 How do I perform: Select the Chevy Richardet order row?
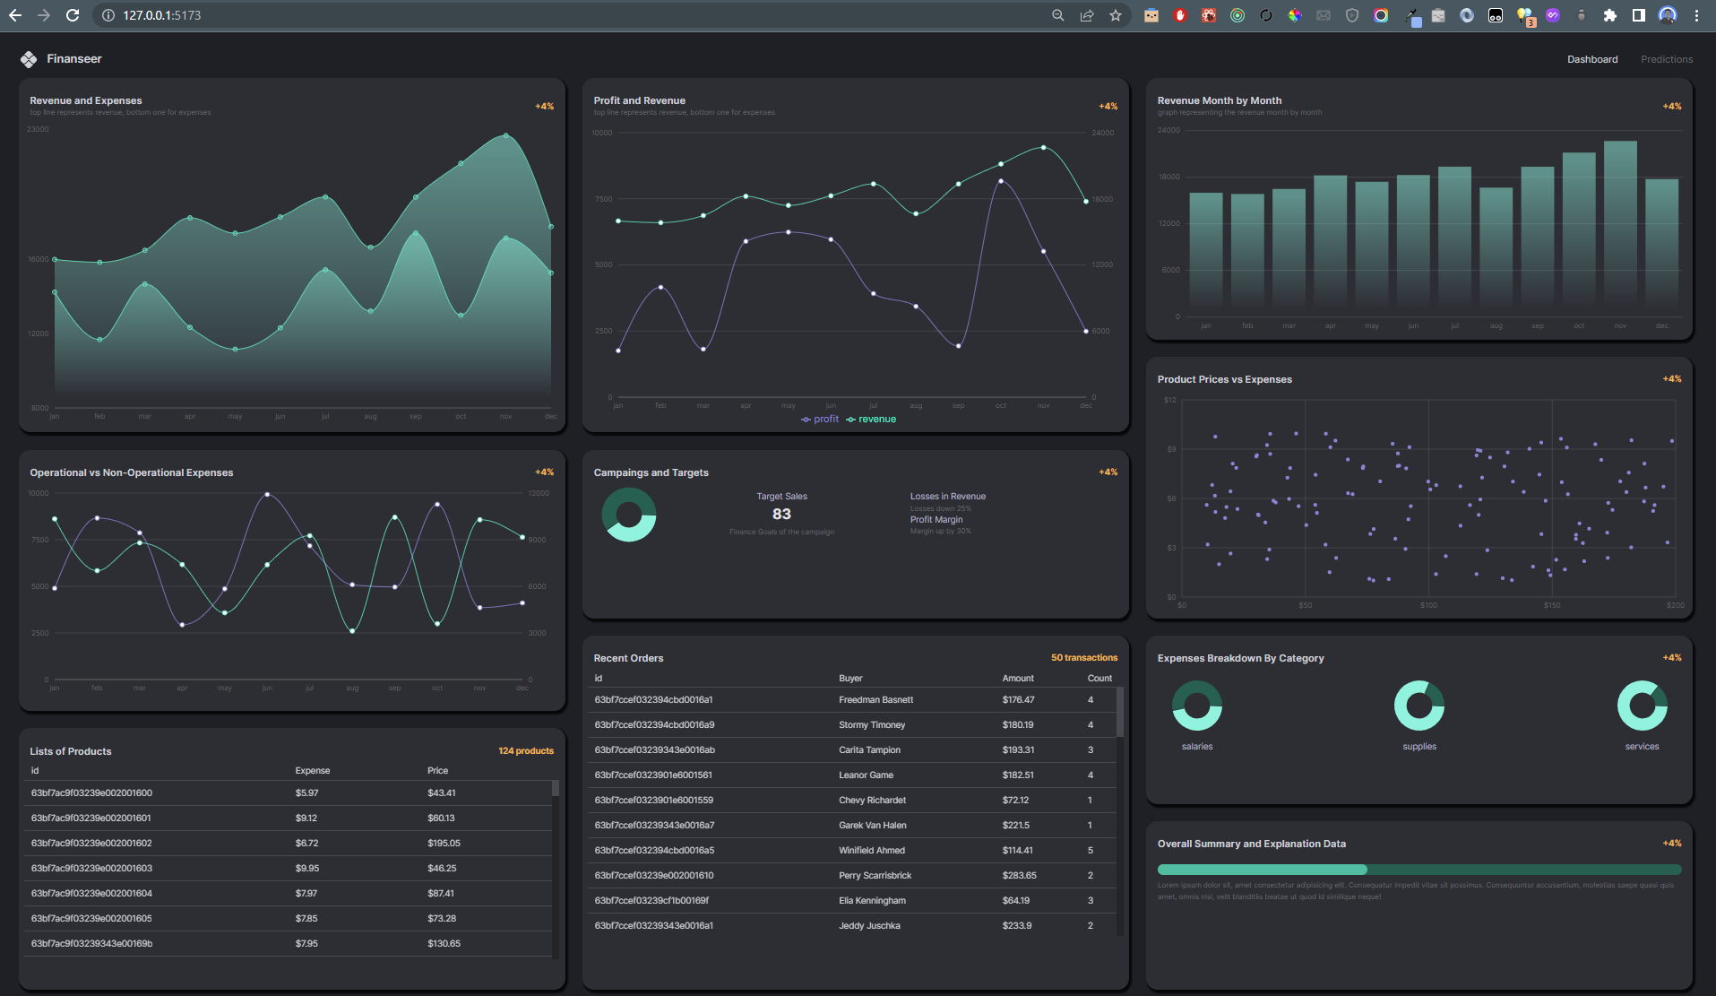click(x=851, y=800)
